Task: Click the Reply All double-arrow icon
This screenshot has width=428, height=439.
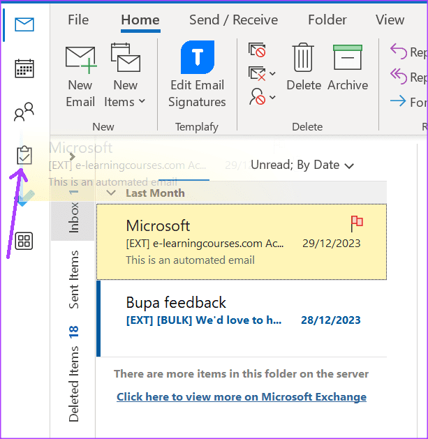Action: (x=399, y=76)
